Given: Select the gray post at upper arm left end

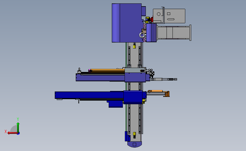Looking at the screenshot, I should point(79,71).
